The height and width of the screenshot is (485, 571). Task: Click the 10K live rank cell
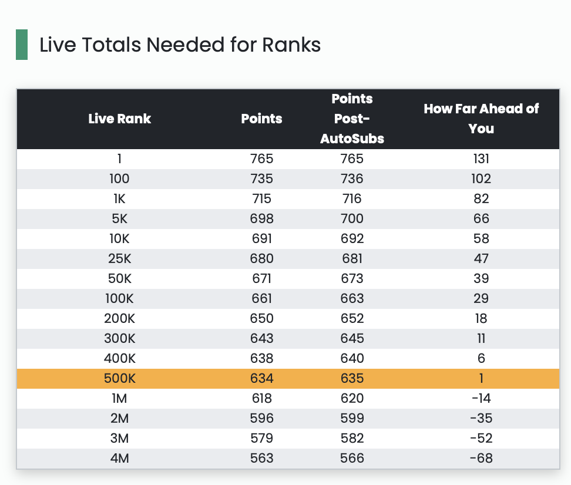(x=119, y=239)
